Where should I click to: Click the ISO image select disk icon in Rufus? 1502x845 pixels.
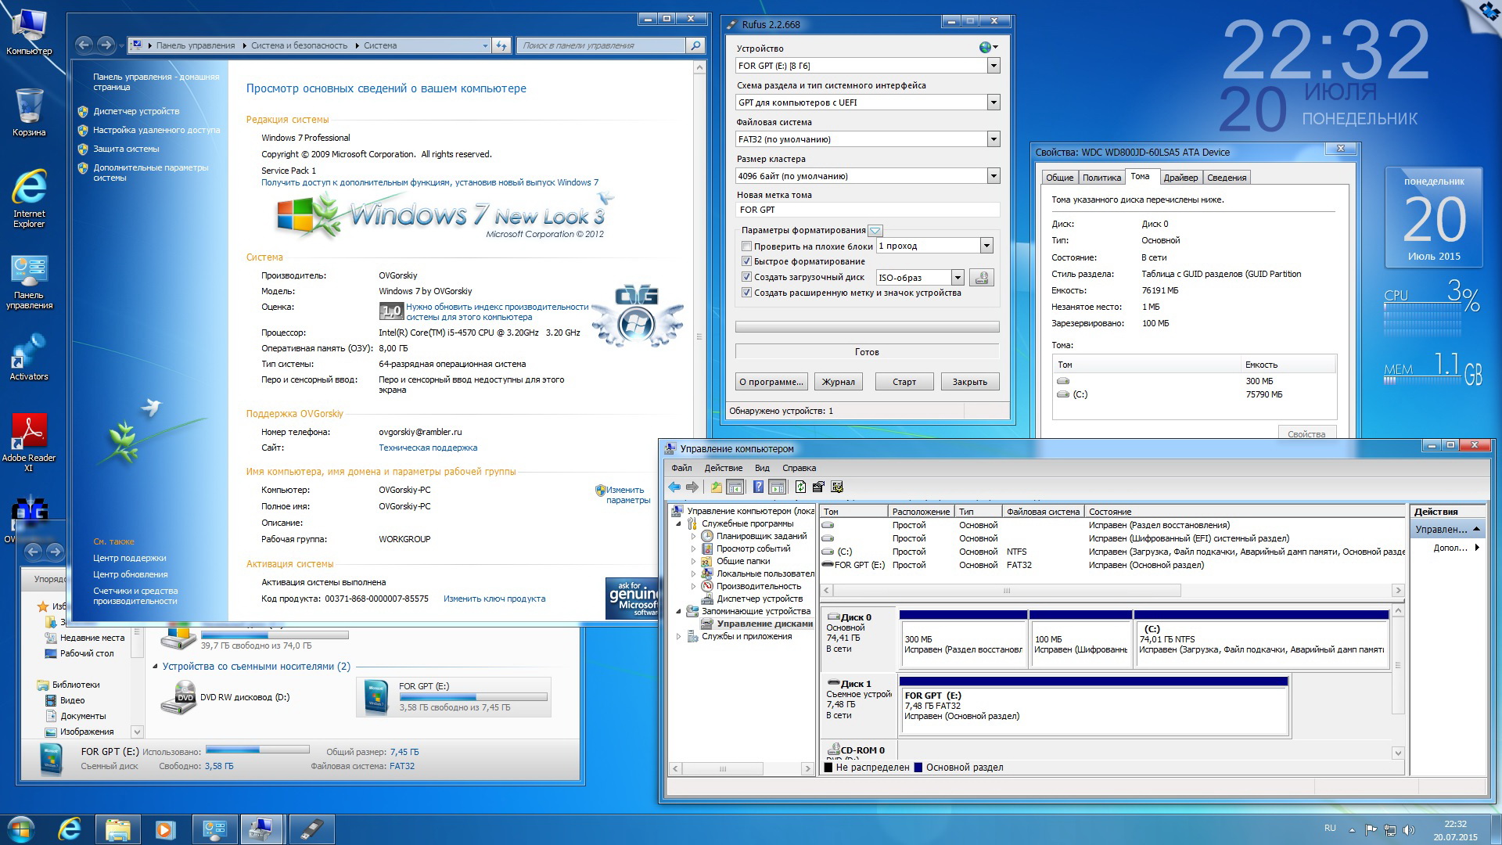(982, 277)
